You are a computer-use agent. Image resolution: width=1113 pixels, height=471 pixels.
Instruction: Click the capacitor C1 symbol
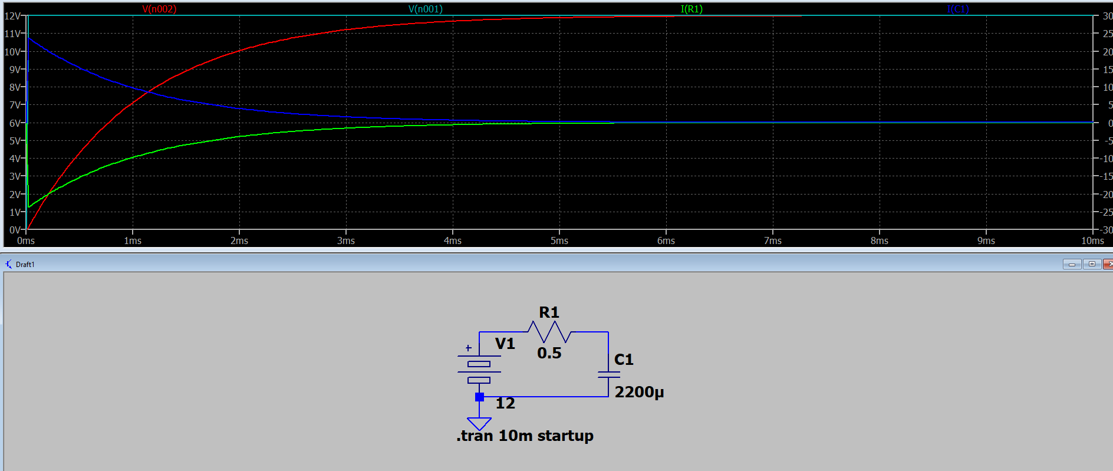coord(608,375)
